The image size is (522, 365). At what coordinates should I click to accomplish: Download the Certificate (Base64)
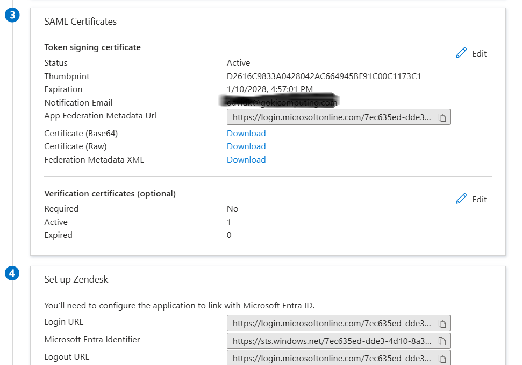(246, 134)
